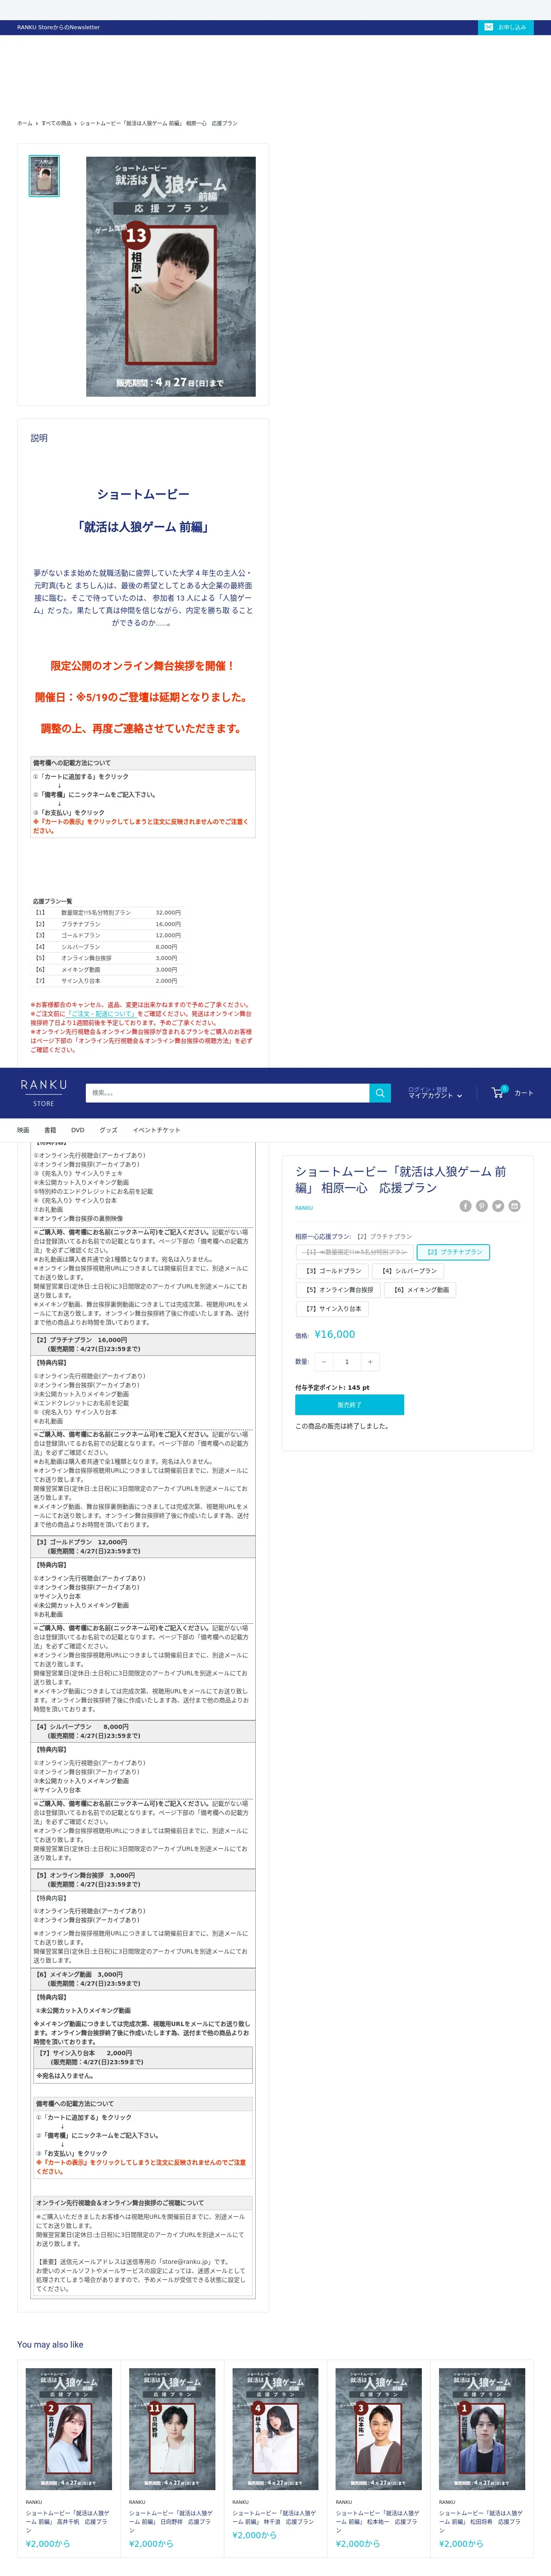Share the product on Facebook

click(x=465, y=1206)
